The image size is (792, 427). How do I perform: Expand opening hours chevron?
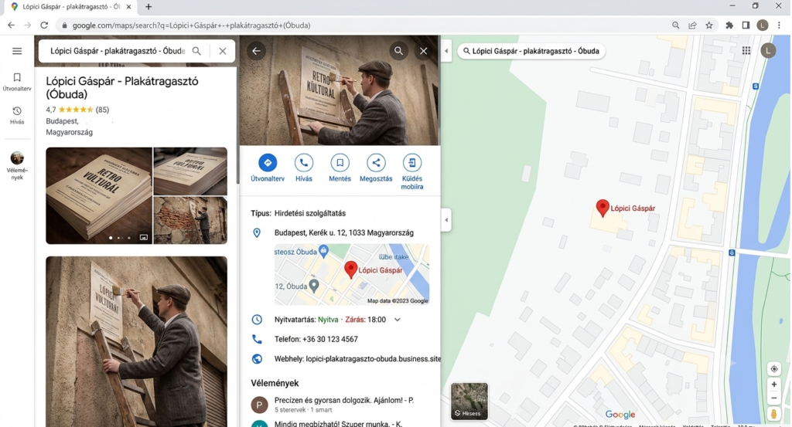pyautogui.click(x=398, y=320)
